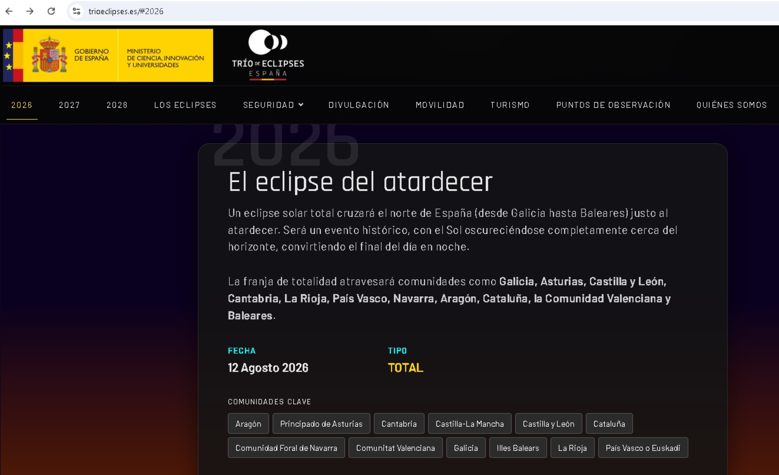Select the Galicia community button

click(466, 448)
